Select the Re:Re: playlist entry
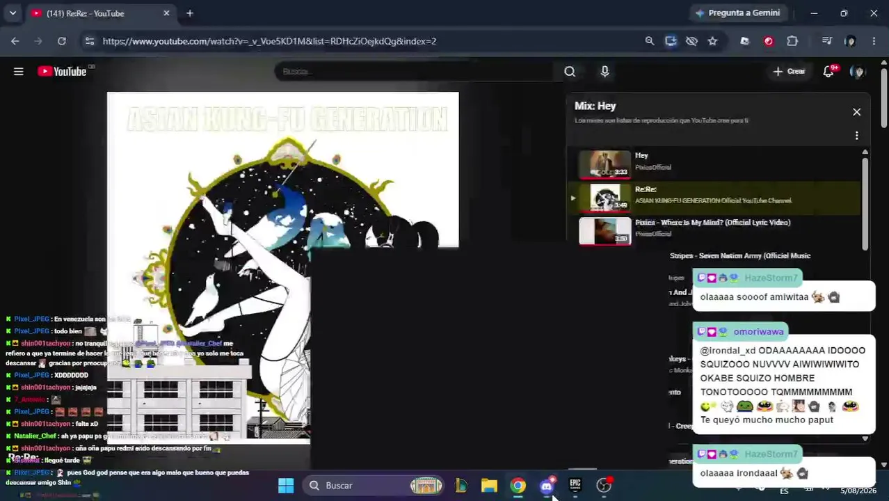This screenshot has height=501, width=889. (x=714, y=198)
